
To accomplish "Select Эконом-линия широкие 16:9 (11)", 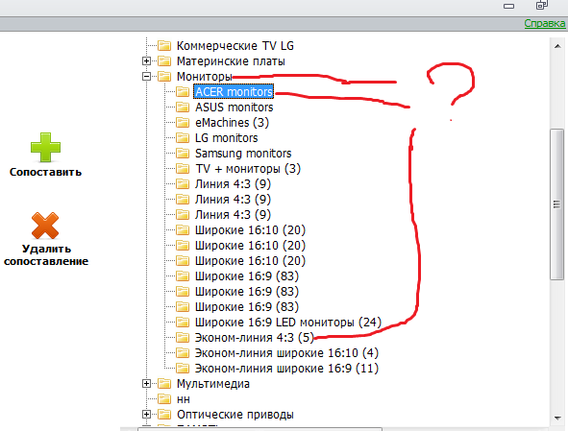I will [286, 369].
